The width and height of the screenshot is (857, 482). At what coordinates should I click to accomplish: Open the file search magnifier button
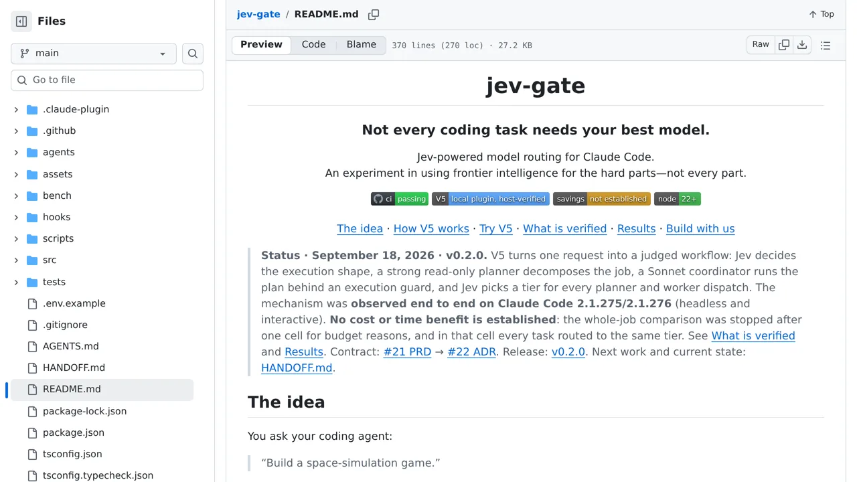193,54
